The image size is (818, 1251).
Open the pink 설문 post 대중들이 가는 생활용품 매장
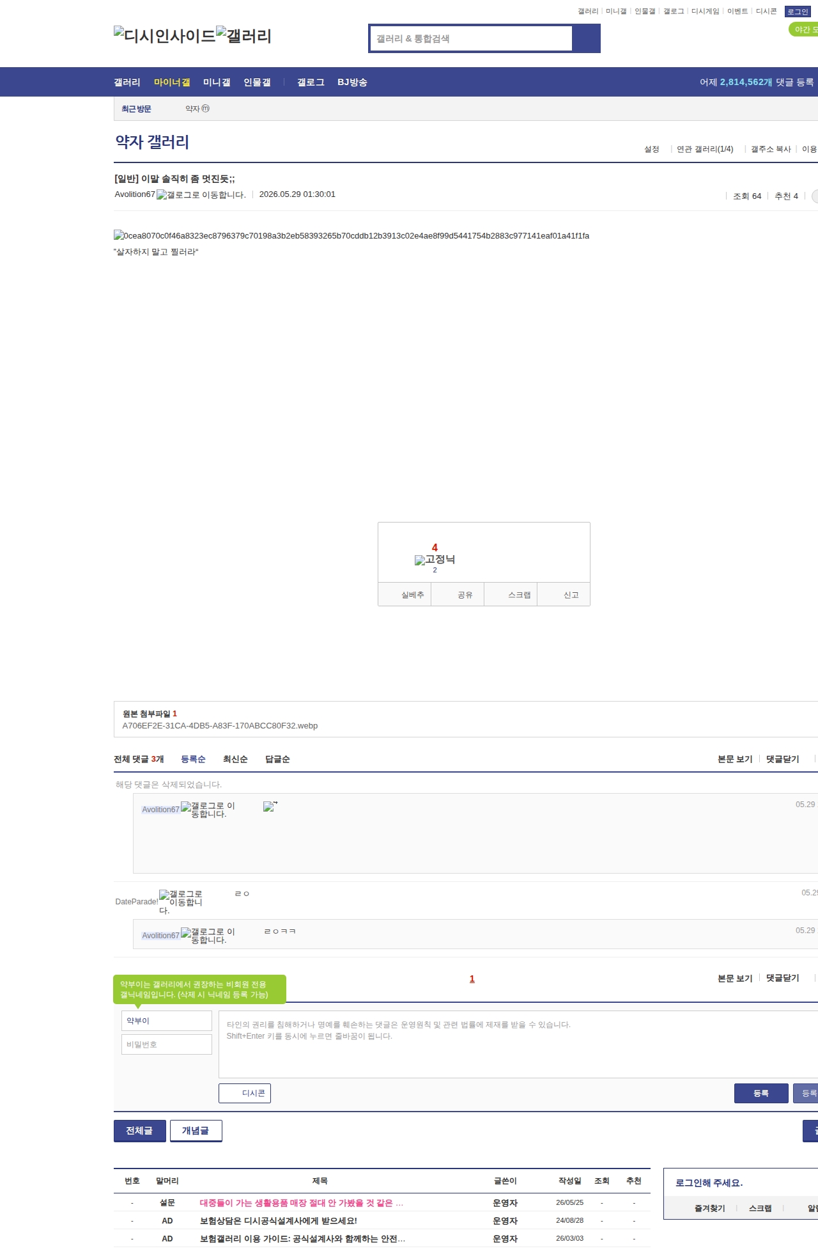[302, 1203]
